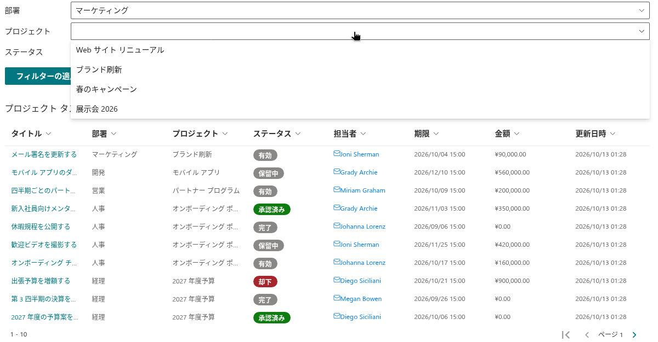
Task: Open the 更新日時 column header menu
Action: pos(612,134)
